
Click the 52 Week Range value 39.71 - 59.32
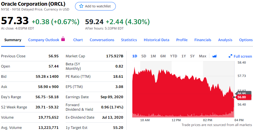pyautogui.click(x=47, y=107)
